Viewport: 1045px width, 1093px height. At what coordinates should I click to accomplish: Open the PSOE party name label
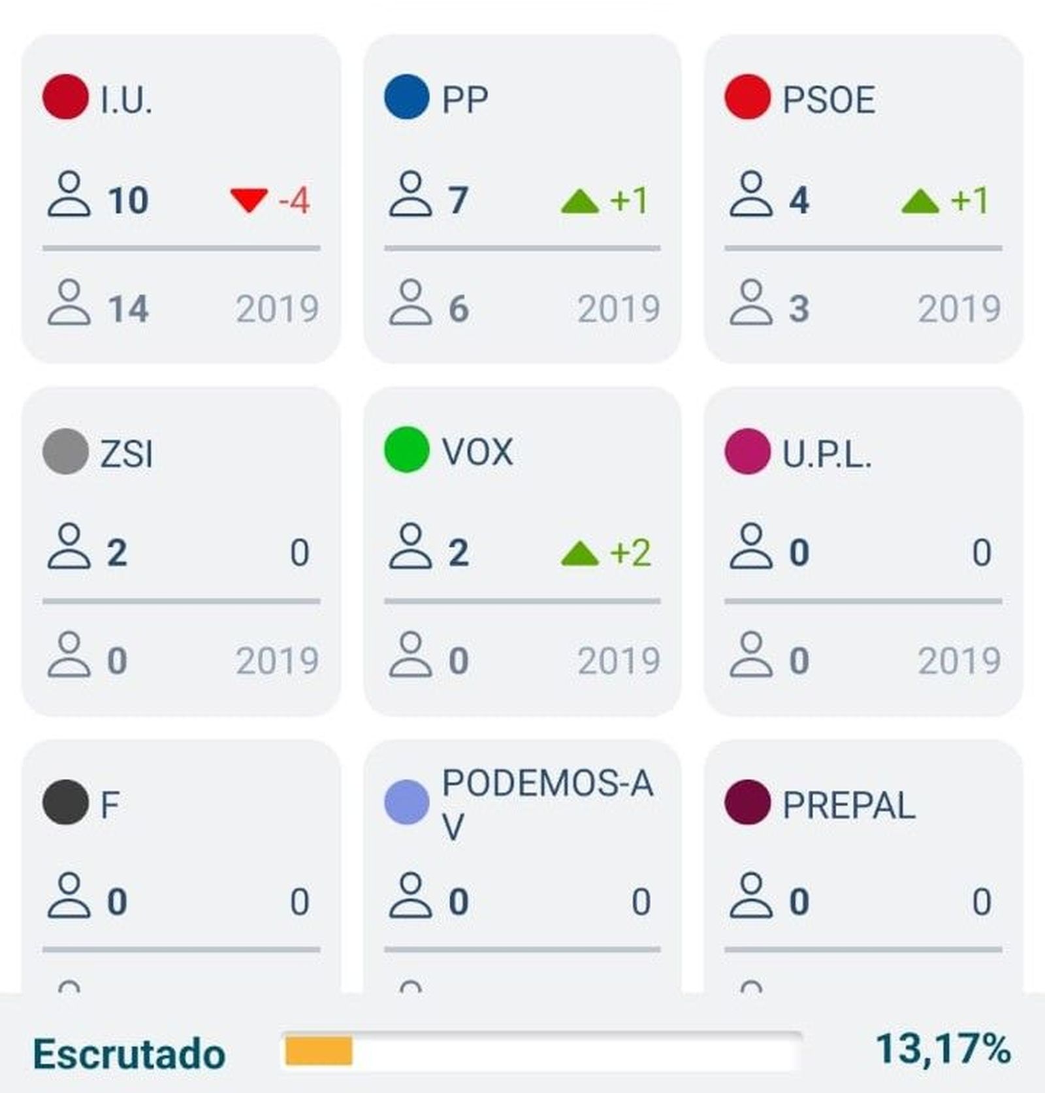[828, 100]
